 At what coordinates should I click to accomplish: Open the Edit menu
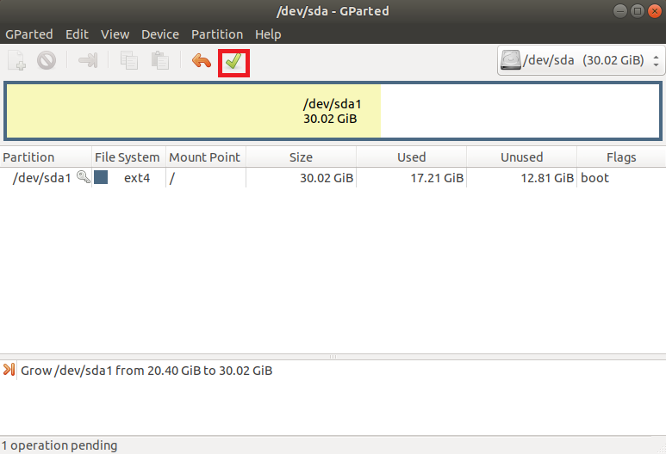pyautogui.click(x=77, y=34)
